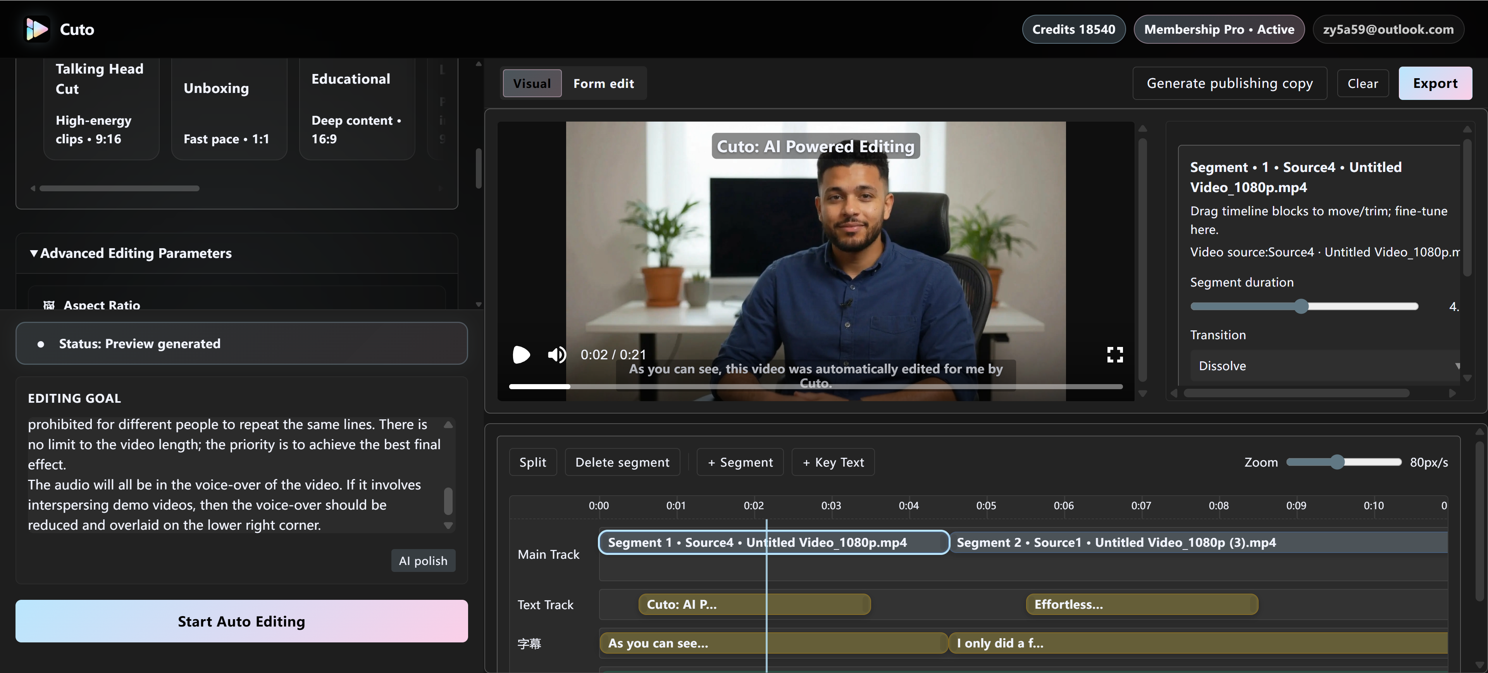Mute the video with speaker icon
1488x673 pixels.
coord(556,354)
